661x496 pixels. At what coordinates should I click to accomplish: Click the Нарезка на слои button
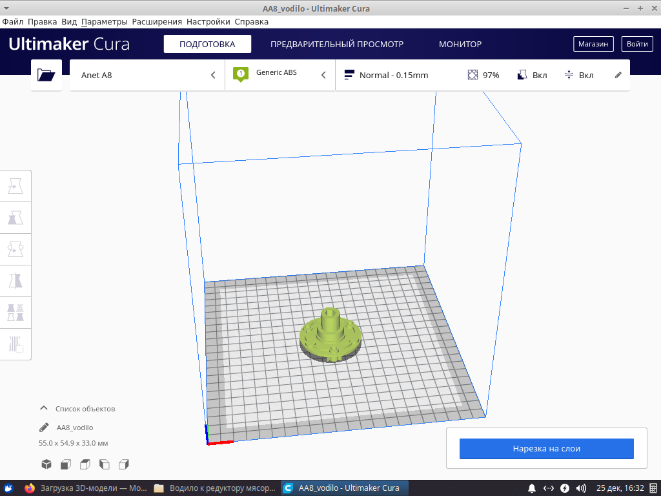[x=546, y=448]
